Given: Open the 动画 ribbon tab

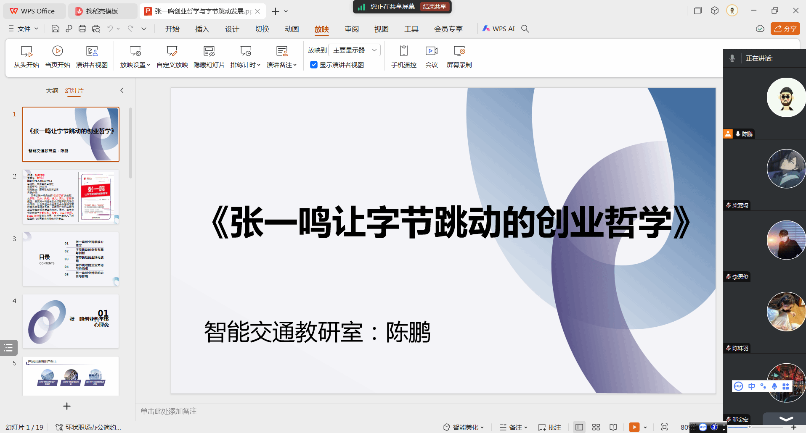Looking at the screenshot, I should tap(292, 29).
